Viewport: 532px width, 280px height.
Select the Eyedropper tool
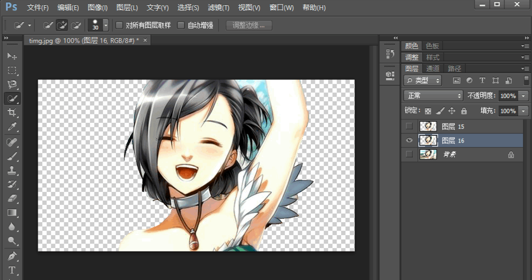tap(12, 127)
